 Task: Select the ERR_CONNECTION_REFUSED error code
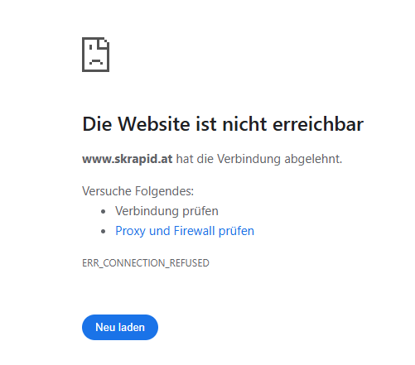[x=146, y=263]
